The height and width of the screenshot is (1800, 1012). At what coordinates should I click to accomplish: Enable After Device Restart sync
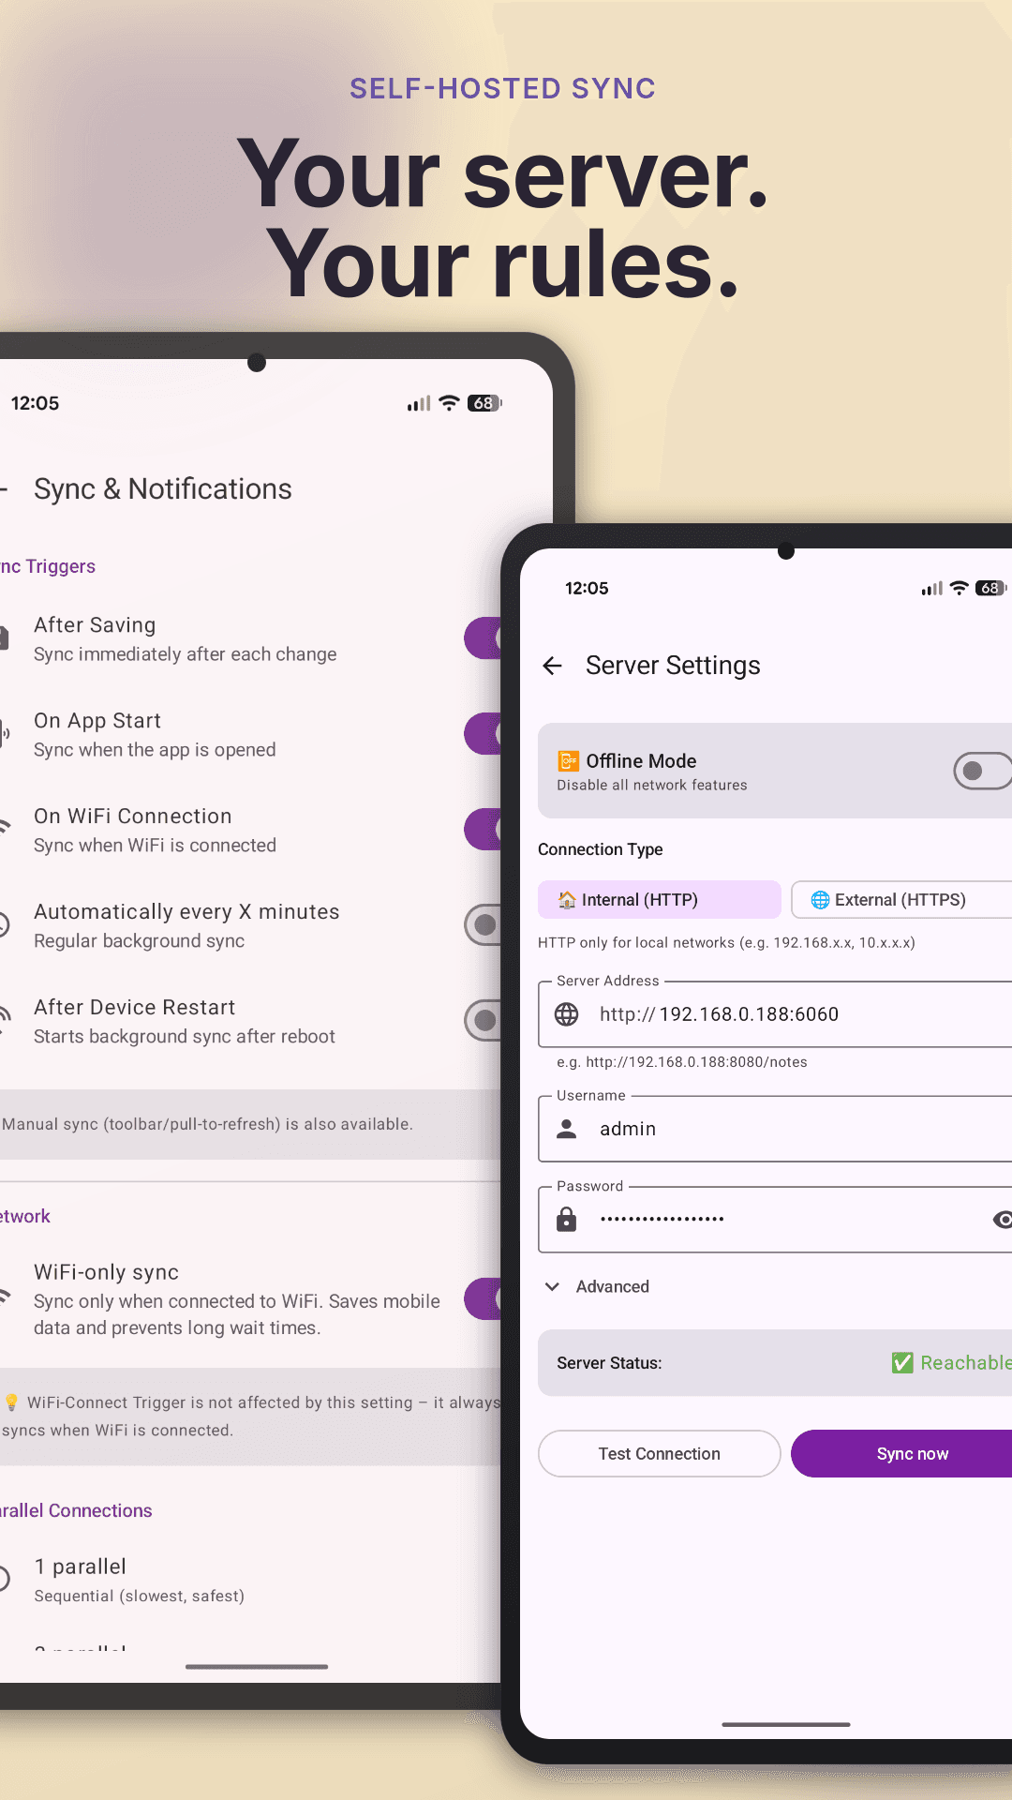[x=484, y=1021]
